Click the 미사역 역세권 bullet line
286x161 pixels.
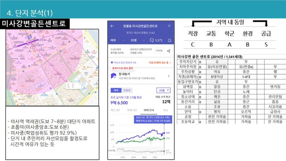coord(52,121)
